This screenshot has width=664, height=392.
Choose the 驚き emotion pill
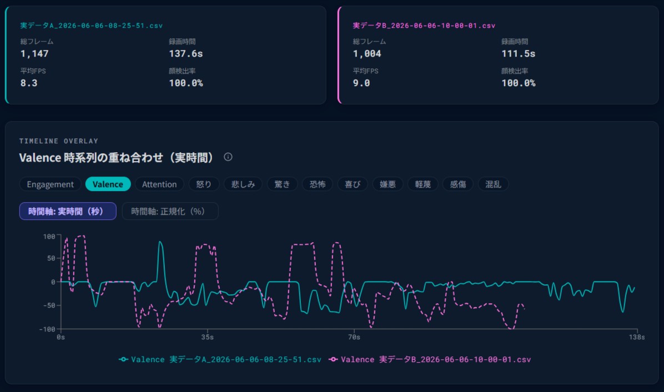282,184
